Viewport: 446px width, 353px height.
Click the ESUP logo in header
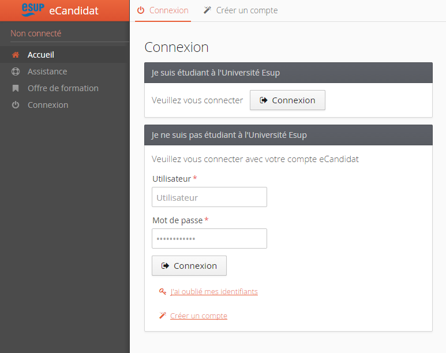click(x=32, y=9)
